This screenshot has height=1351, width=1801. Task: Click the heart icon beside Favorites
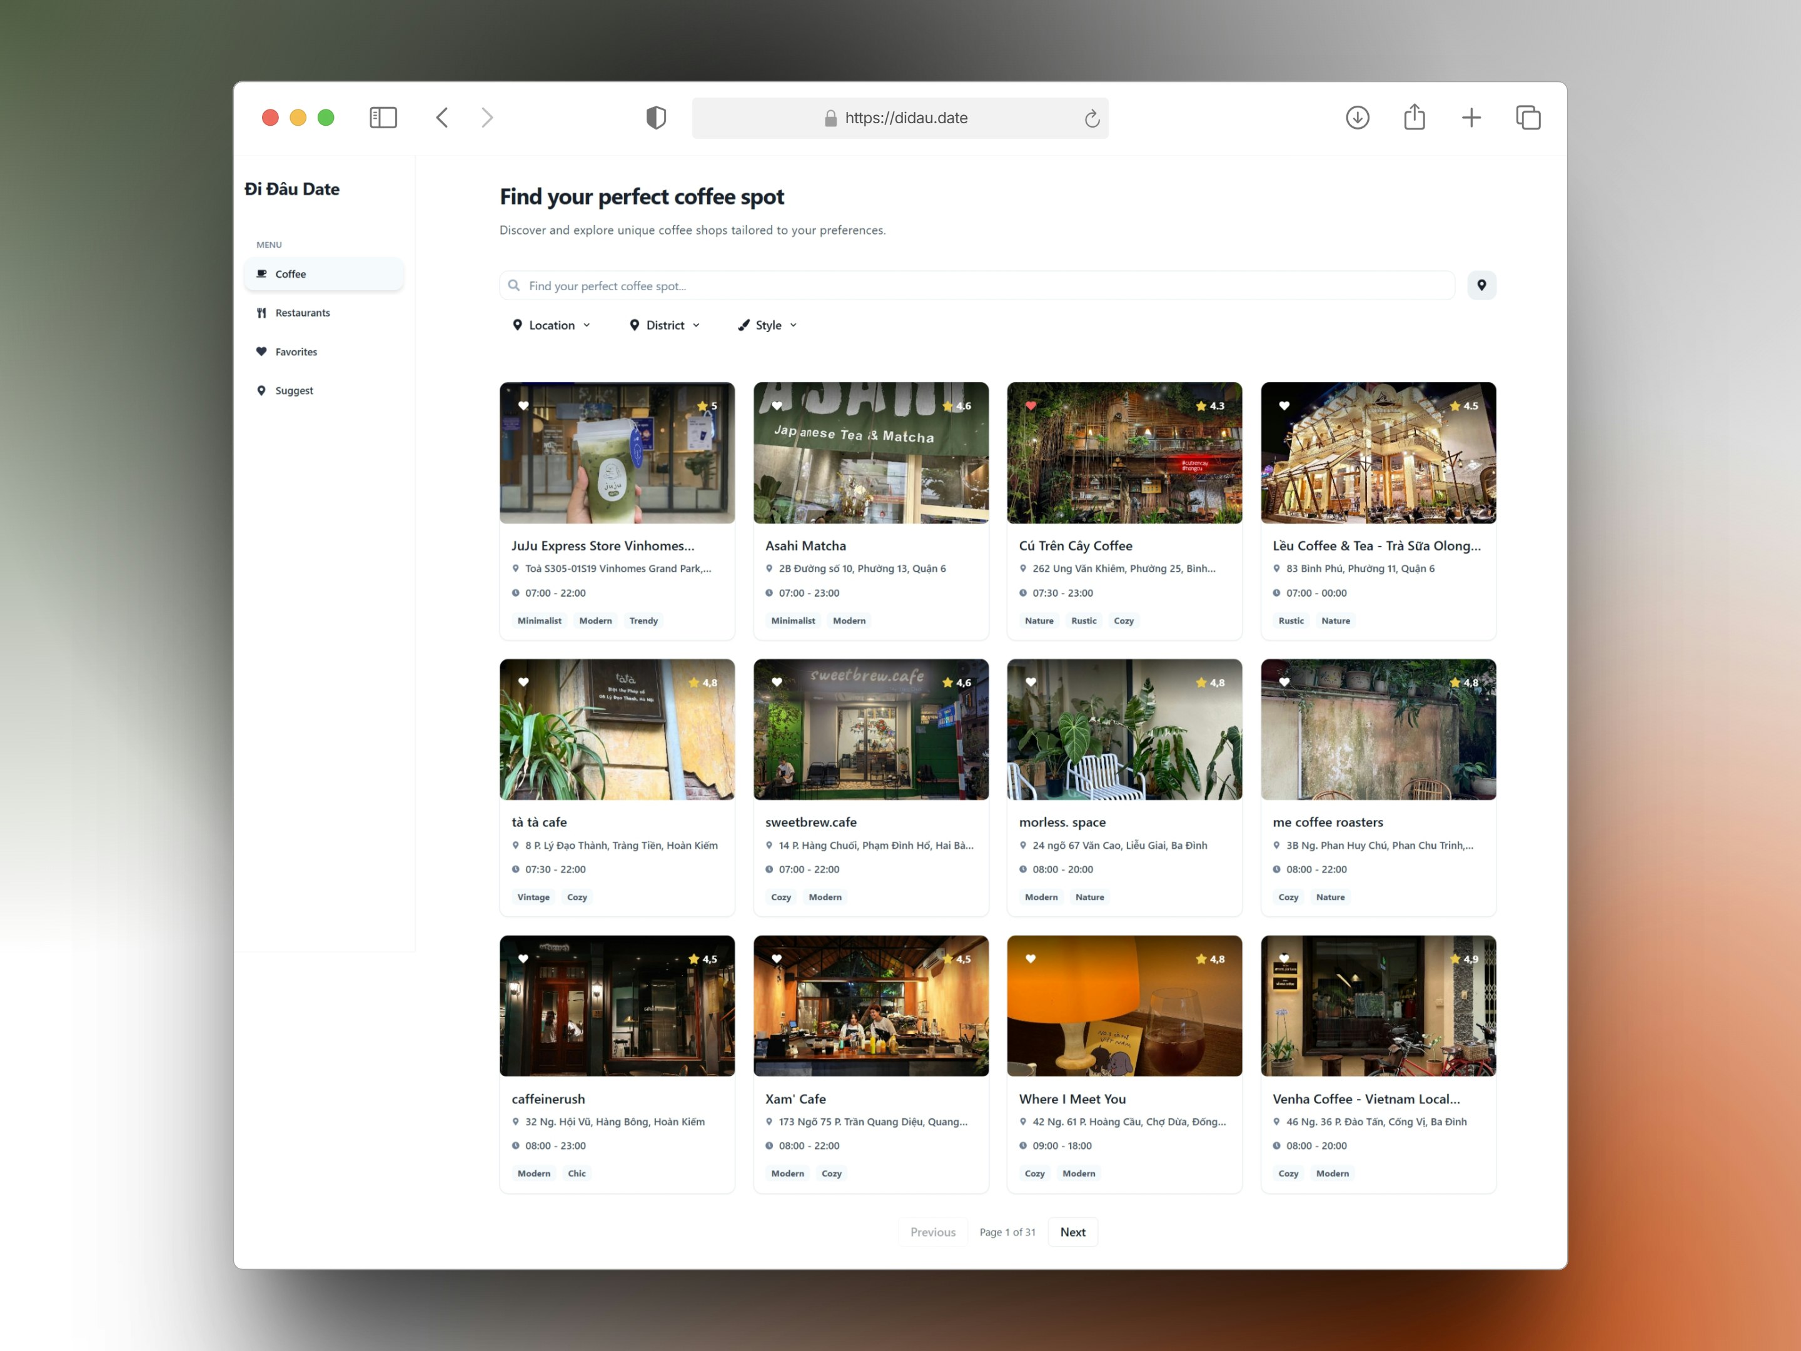click(x=261, y=352)
